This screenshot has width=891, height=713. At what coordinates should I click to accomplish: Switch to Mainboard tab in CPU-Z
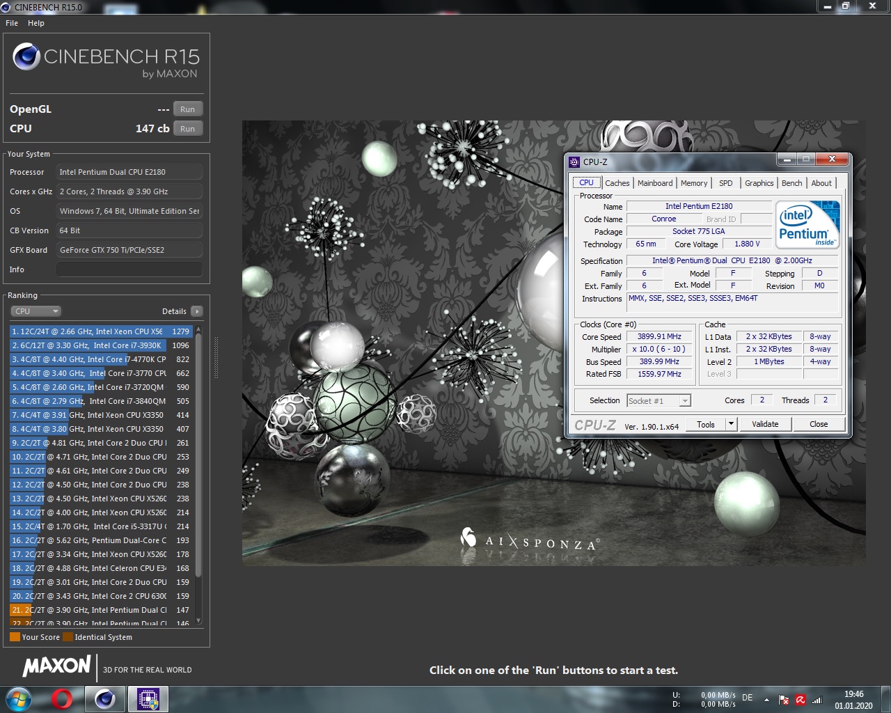(655, 183)
